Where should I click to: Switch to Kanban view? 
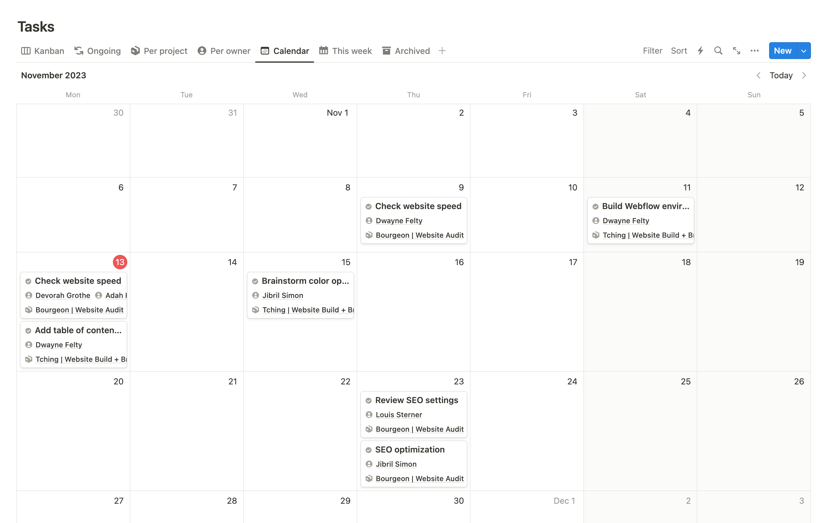[43, 51]
